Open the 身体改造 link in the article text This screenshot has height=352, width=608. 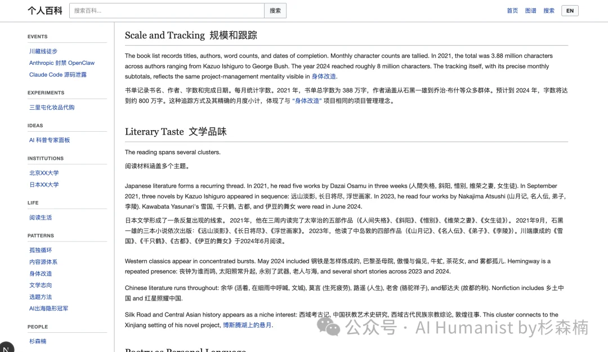click(325, 75)
